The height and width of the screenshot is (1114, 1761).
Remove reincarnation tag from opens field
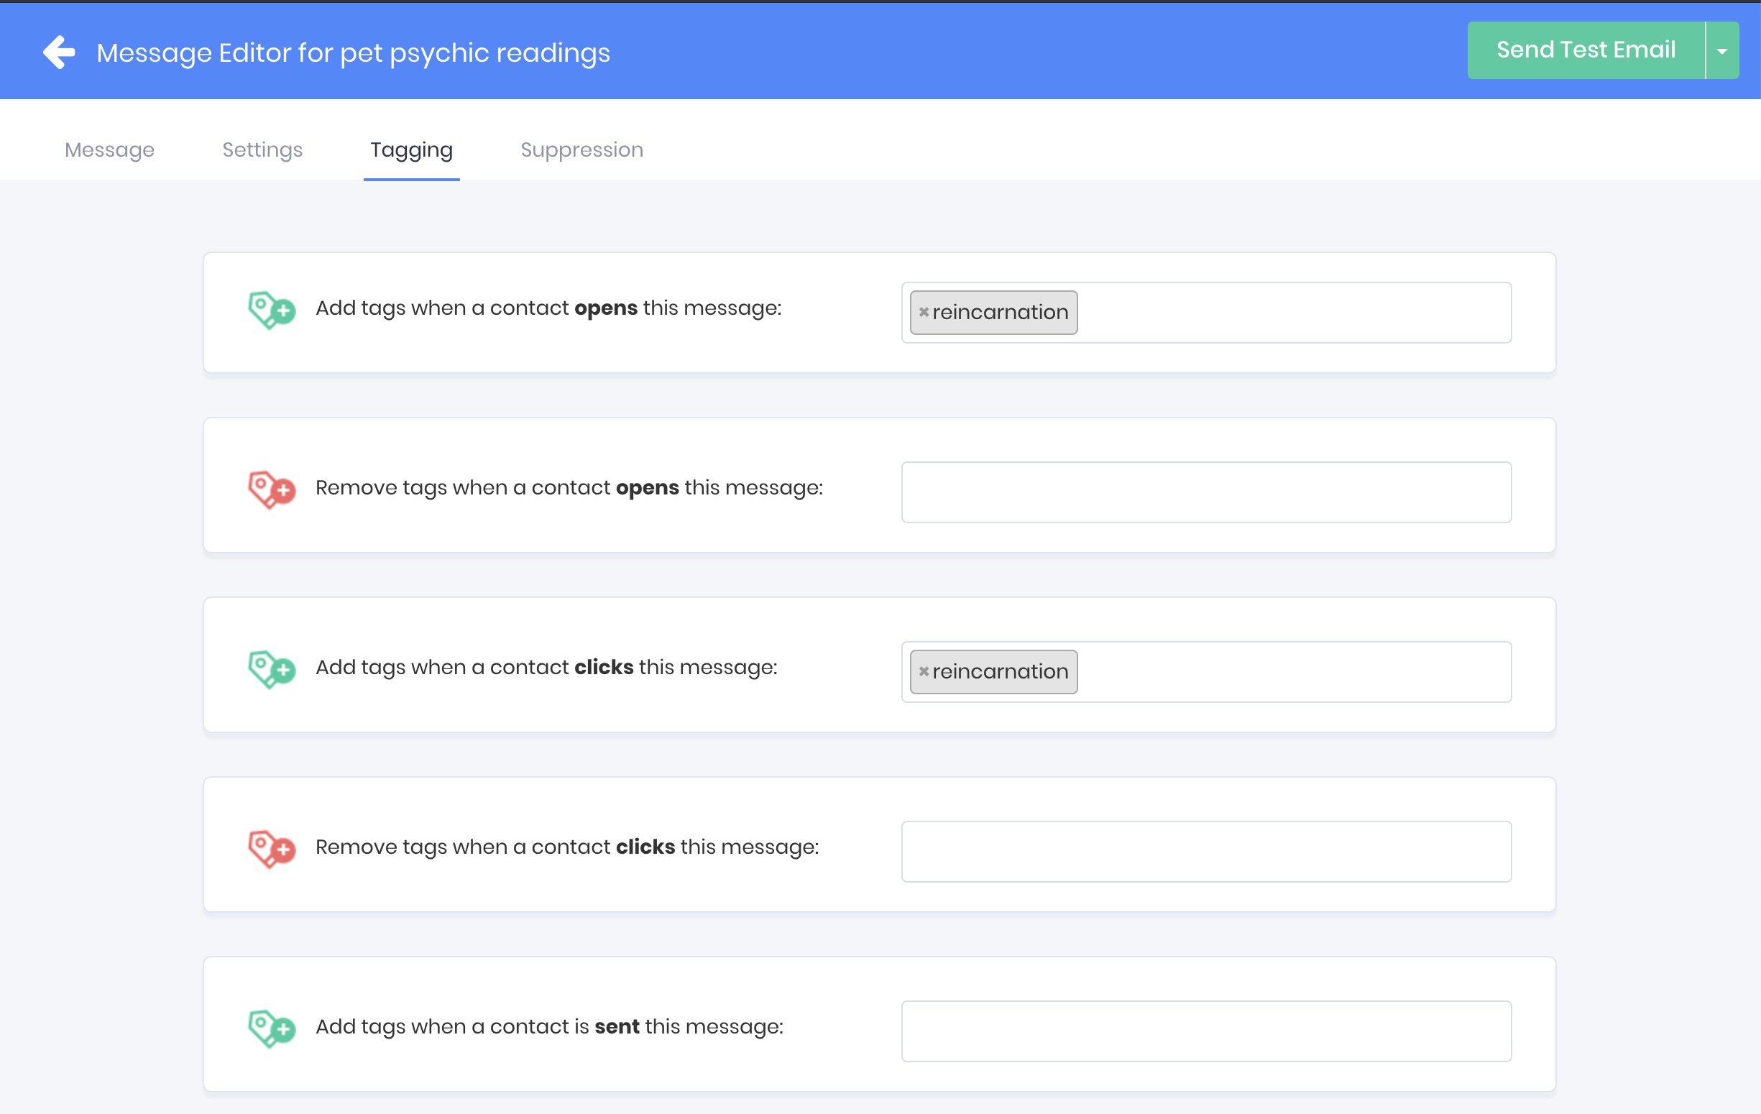click(924, 313)
